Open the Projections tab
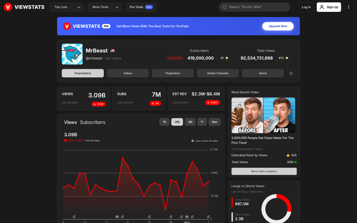Viewport: 357px width, 223px height. coord(173,73)
